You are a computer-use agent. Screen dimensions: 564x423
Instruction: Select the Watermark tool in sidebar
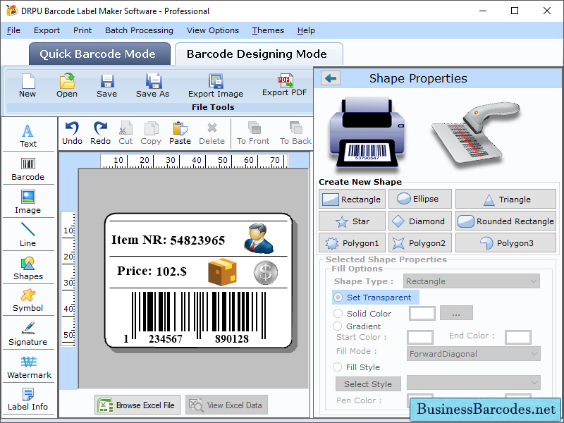click(x=29, y=367)
